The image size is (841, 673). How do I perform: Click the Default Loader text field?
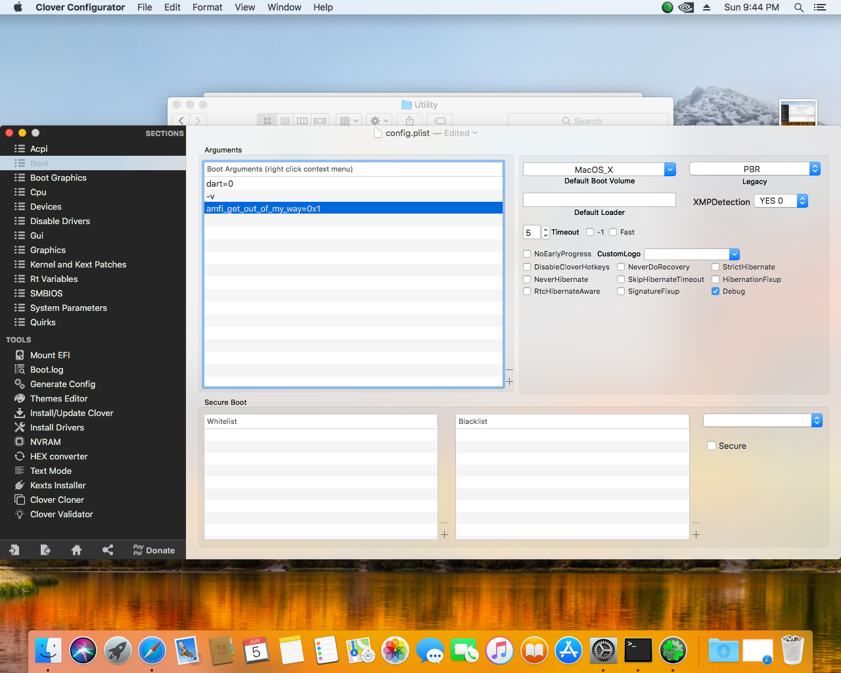coord(599,200)
